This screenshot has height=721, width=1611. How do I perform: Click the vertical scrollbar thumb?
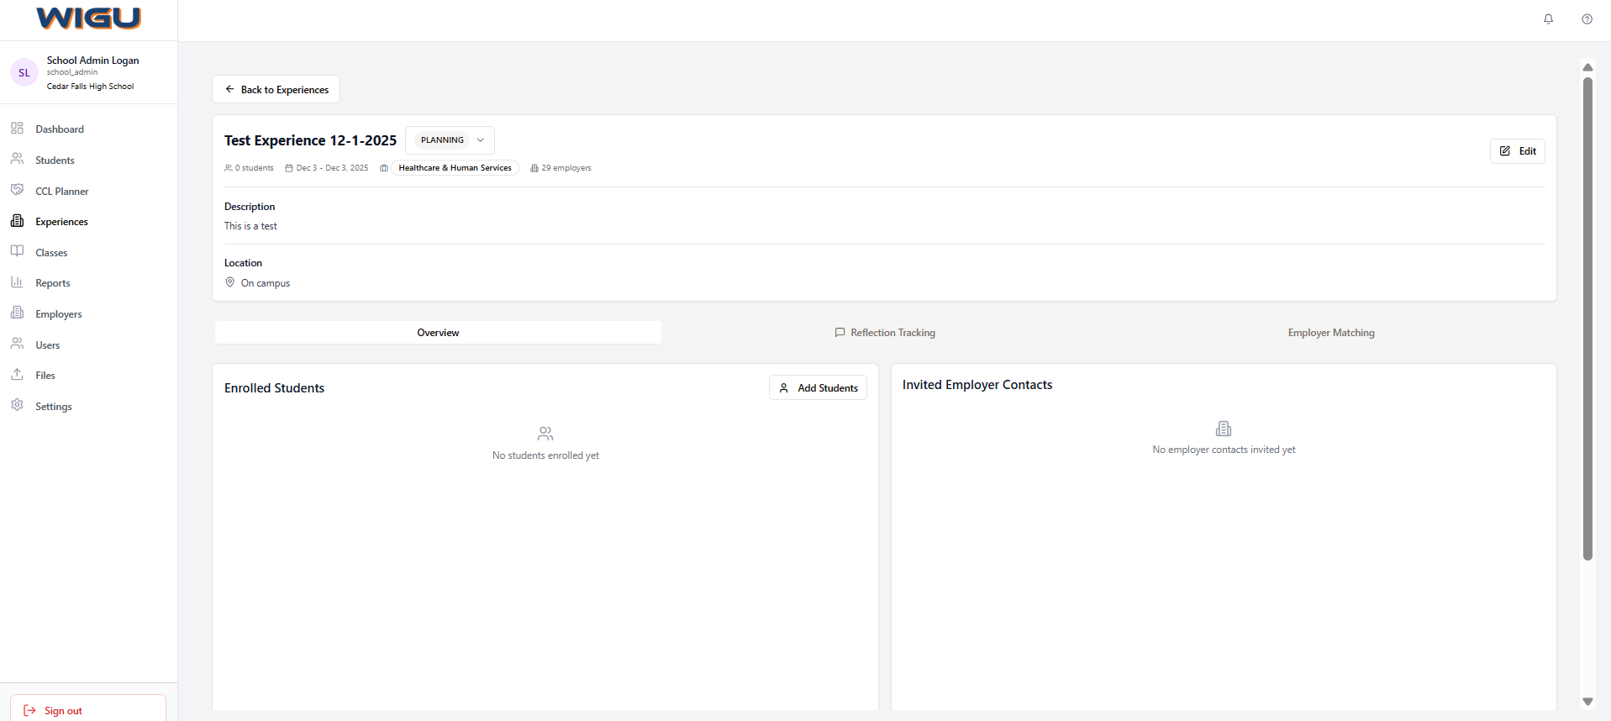(x=1587, y=319)
